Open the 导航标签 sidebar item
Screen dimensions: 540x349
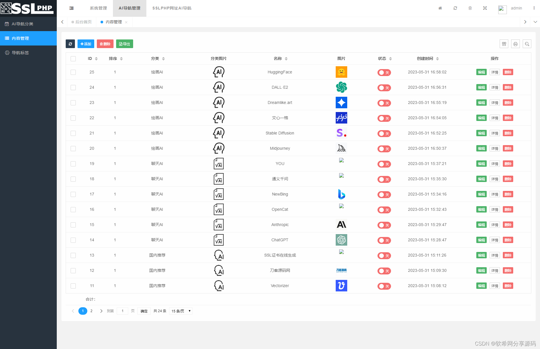[20, 53]
